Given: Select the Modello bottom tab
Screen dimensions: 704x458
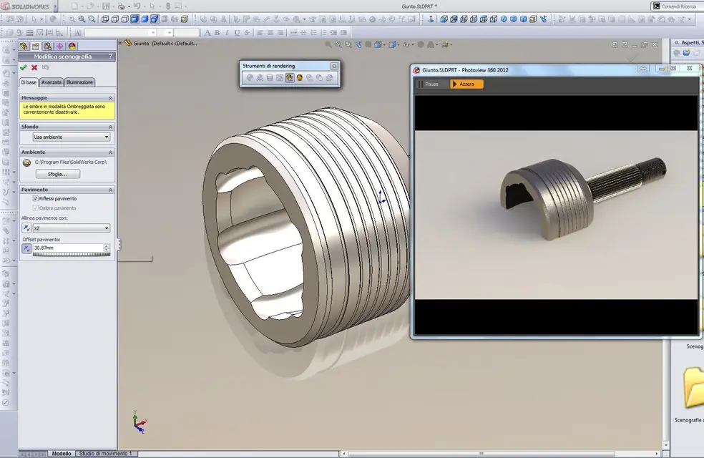Looking at the screenshot, I should (62, 454).
